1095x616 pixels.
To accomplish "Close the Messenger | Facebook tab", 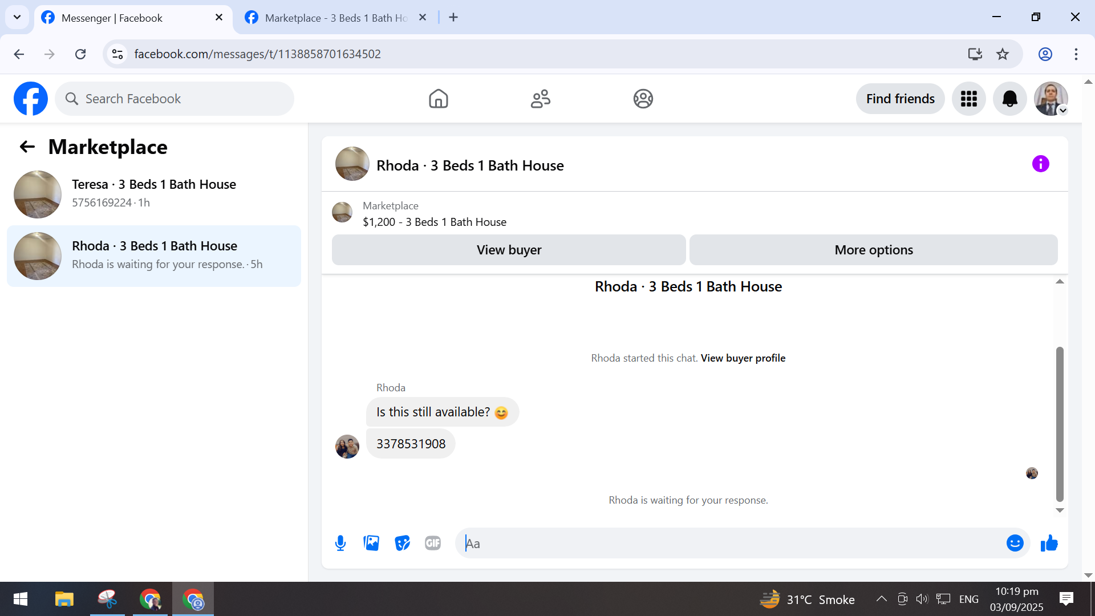I will click(219, 18).
